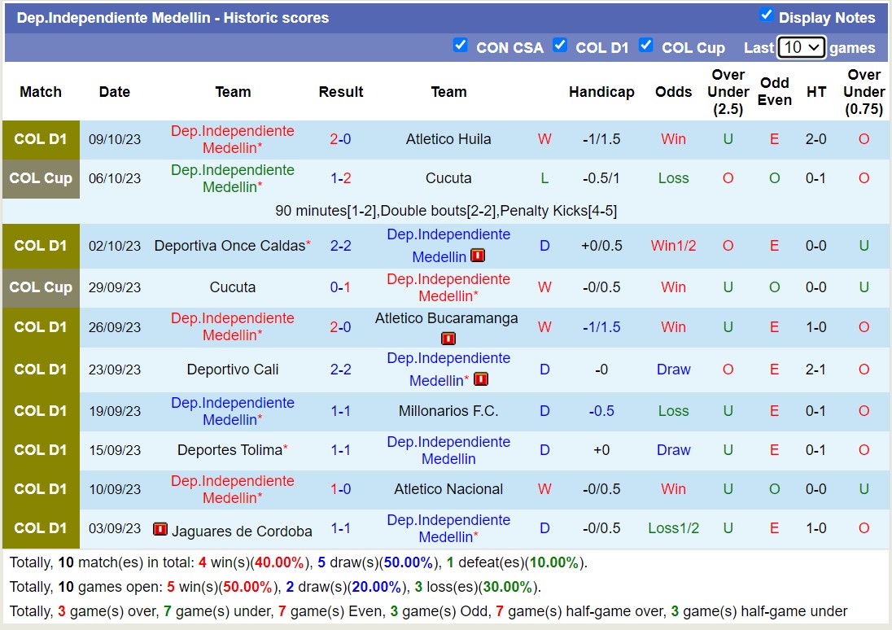Click red card icon under Atletico Bucaramanga
The width and height of the screenshot is (892, 630).
447,339
